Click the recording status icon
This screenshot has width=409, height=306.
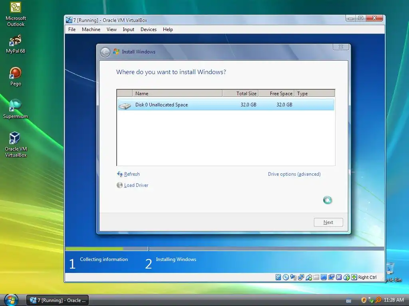click(x=331, y=277)
